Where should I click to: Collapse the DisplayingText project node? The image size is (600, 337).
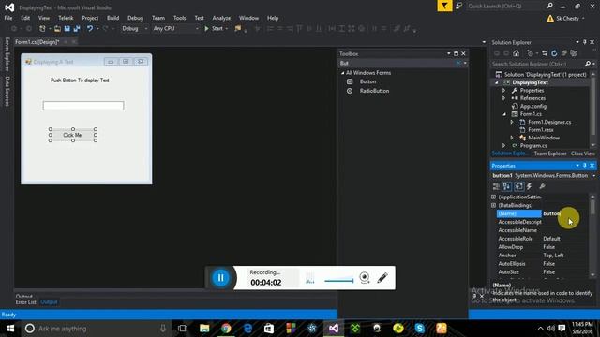497,82
